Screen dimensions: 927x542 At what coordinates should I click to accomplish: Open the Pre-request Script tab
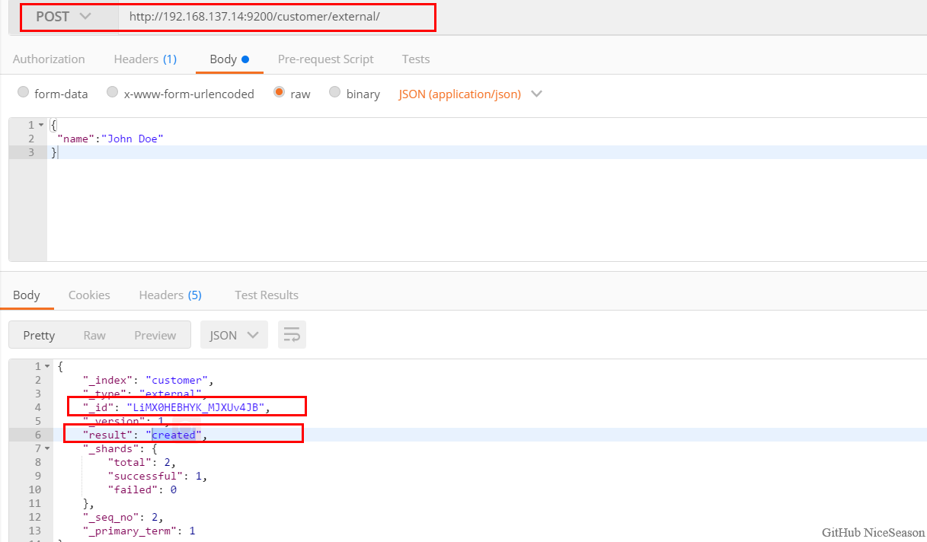tap(325, 59)
